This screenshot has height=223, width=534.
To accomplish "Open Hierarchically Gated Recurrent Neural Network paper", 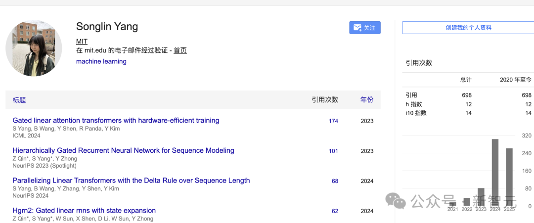I will [123, 150].
